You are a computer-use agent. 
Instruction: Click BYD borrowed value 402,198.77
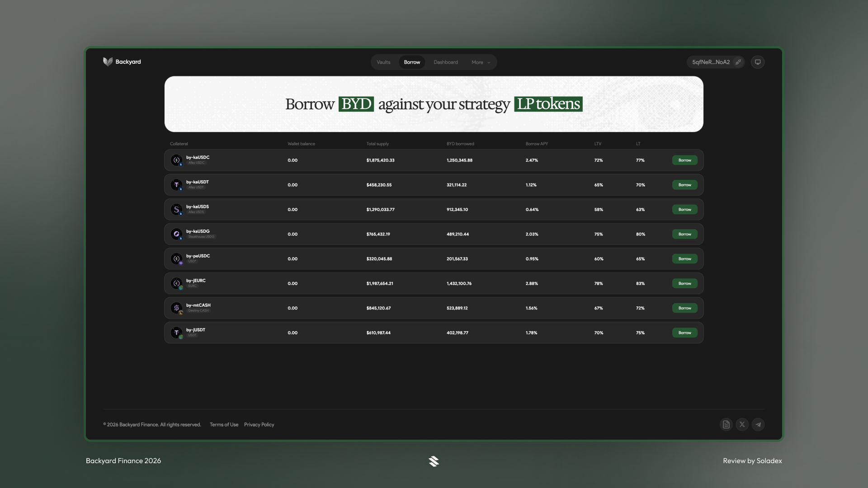458,333
